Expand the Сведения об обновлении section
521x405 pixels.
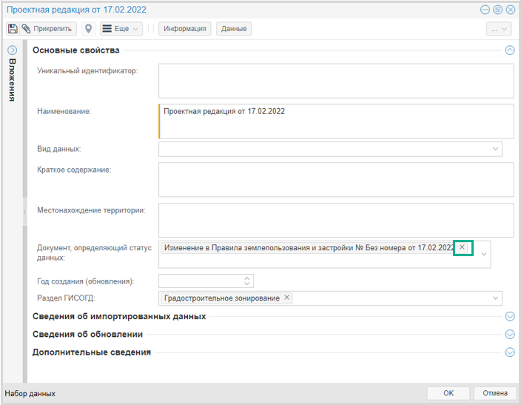pos(510,334)
